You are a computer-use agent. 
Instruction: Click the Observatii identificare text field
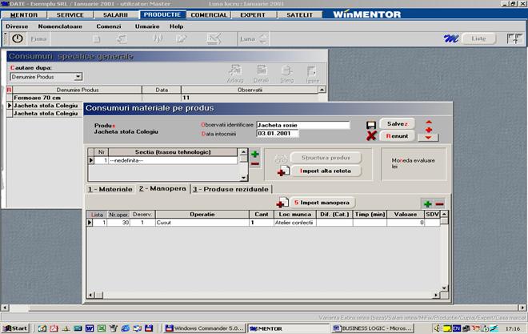[x=302, y=125]
